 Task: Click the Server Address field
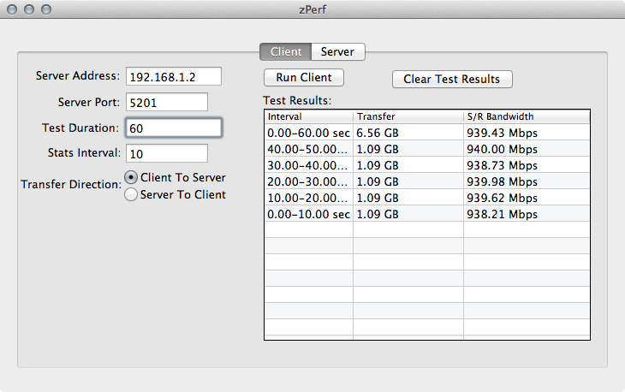(173, 76)
